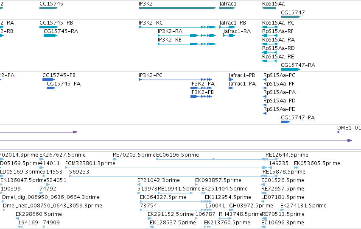Click the IP3K2-PC protein label

[x=150, y=75]
